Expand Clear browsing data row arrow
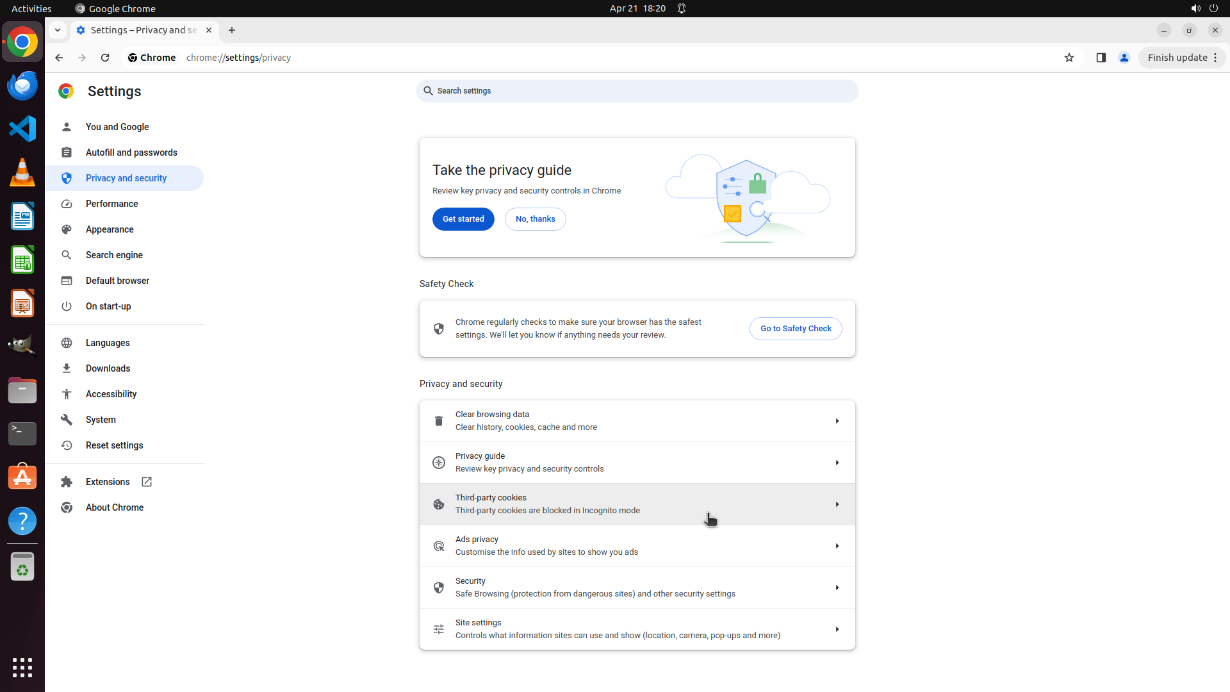1230x692 pixels. (837, 421)
